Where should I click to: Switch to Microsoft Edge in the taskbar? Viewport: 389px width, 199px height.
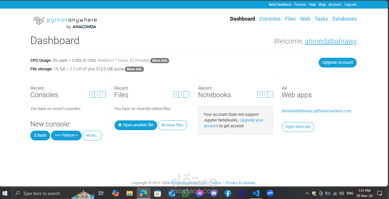143,193
